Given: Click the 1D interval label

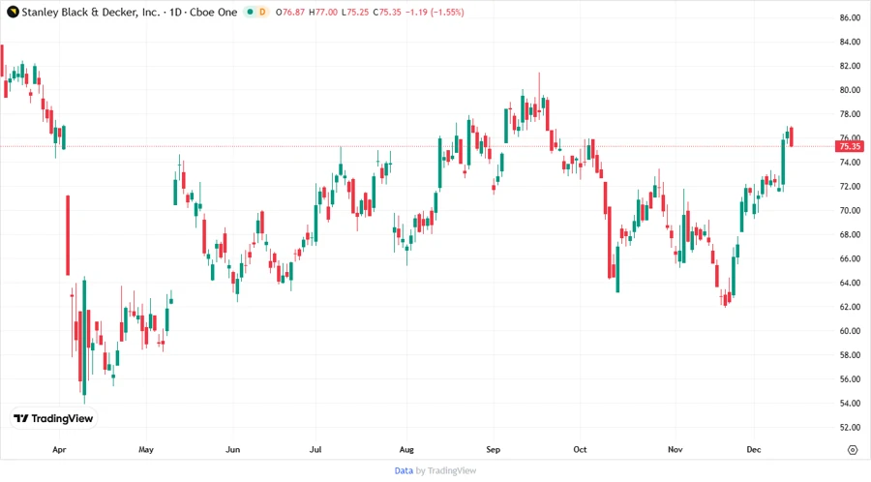Looking at the screenshot, I should (175, 12).
